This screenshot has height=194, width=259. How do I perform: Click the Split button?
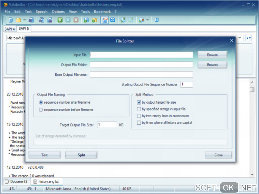[81, 155]
